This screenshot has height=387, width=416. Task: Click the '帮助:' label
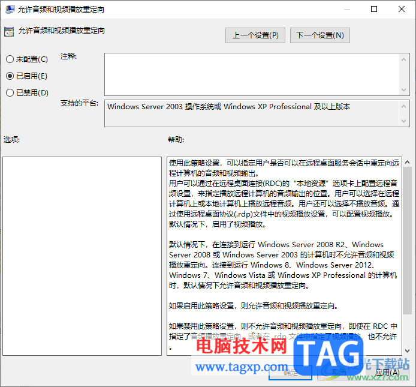click(x=176, y=139)
